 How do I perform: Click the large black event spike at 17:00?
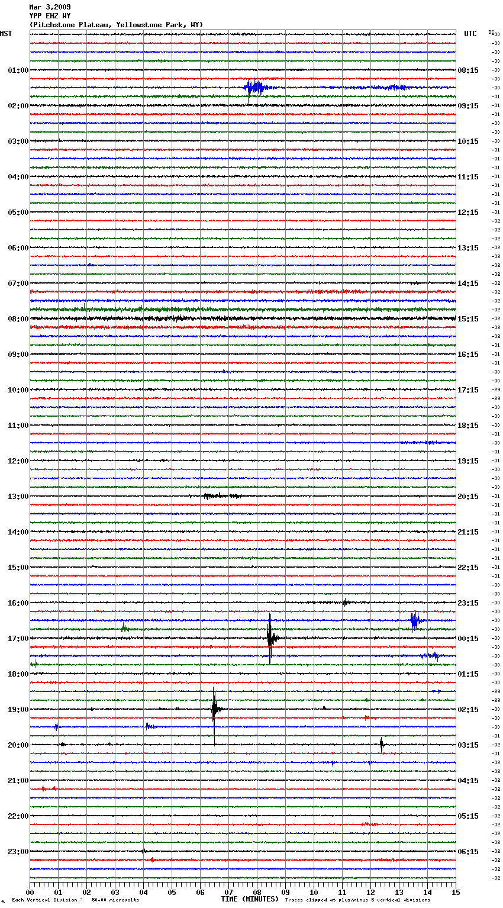pyautogui.click(x=271, y=638)
